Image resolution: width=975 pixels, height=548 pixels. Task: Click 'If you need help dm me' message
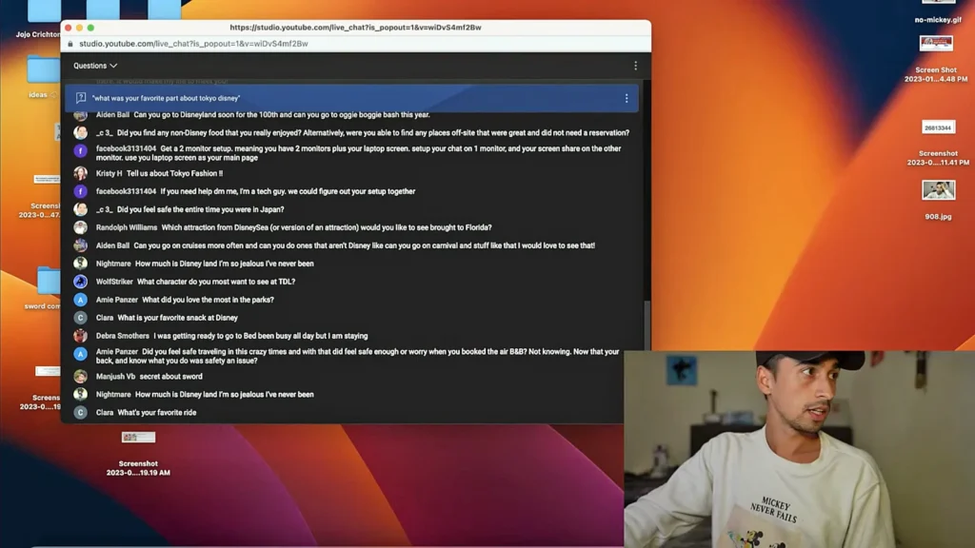pyautogui.click(x=288, y=191)
